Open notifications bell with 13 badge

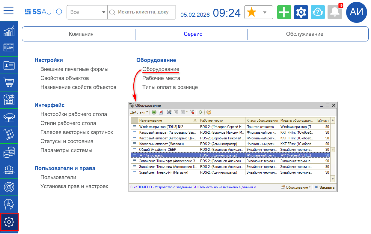(x=334, y=12)
